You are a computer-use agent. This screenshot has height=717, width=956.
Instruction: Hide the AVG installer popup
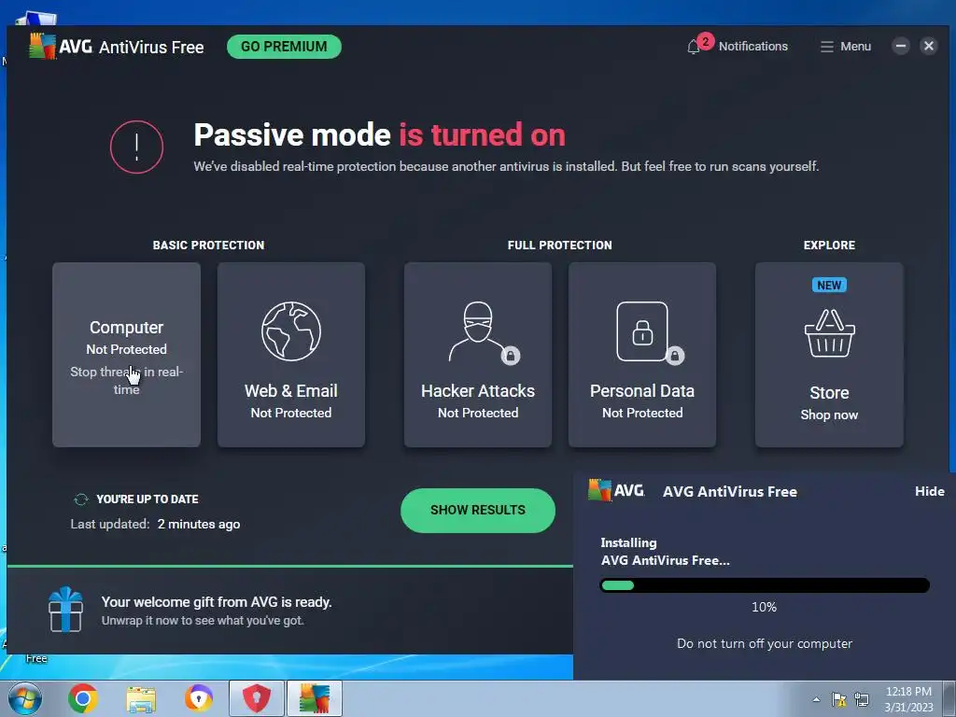click(929, 491)
